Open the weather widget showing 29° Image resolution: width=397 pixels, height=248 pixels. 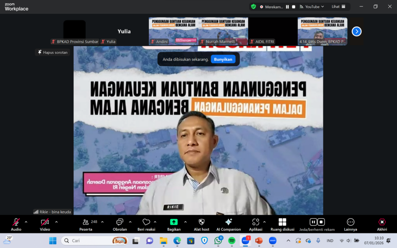coord(8,240)
